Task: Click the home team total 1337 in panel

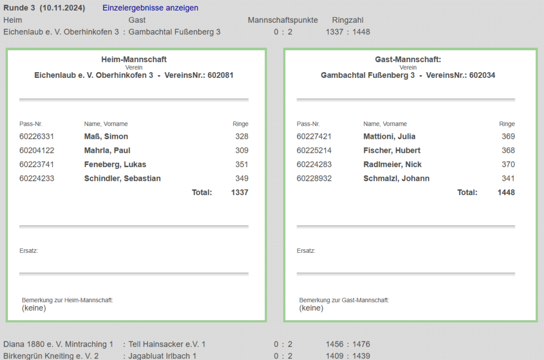Action: pos(240,192)
